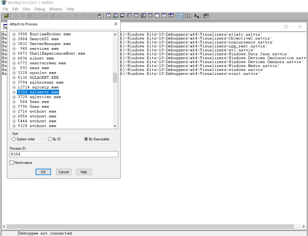Open the Command window from toolbar
Viewport: 308px width, 236px height.
coord(109,16)
